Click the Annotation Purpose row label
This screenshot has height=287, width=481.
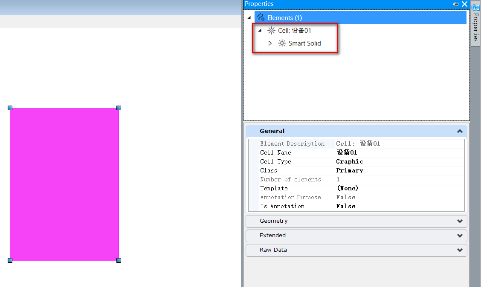[x=290, y=197]
